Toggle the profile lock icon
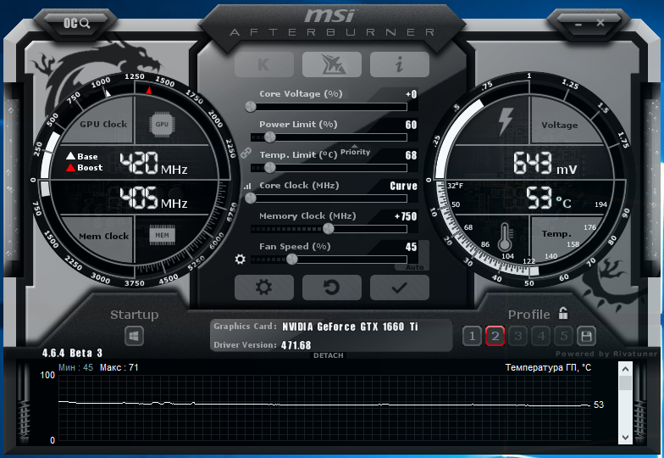 click(562, 314)
